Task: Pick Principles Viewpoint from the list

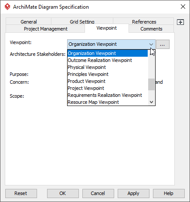Action: pyautogui.click(x=108, y=74)
